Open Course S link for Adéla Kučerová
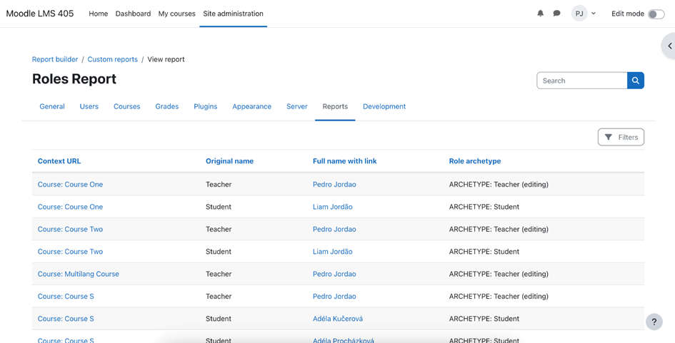 (x=66, y=319)
